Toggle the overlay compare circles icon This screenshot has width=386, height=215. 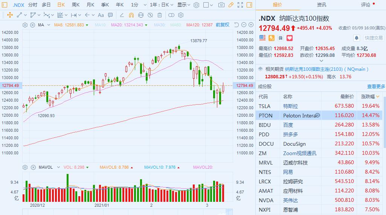(x=171, y=15)
